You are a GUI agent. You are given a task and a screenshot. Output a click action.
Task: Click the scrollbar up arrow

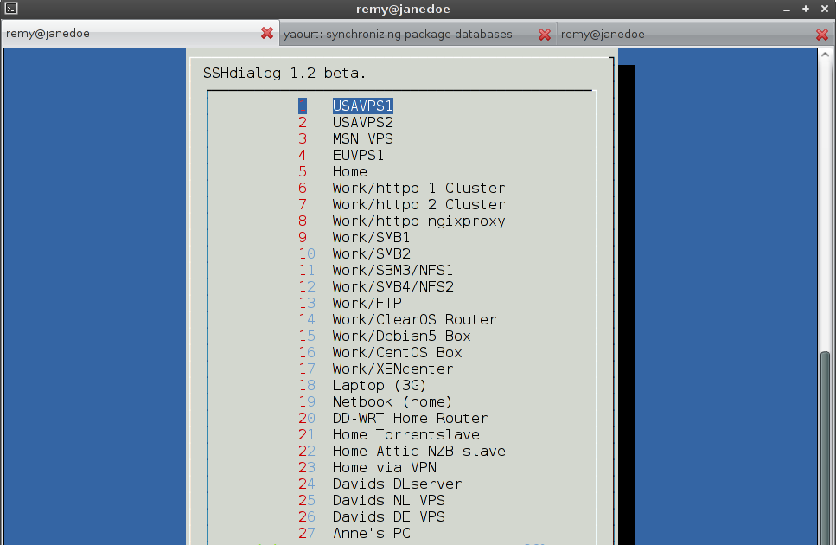tap(826, 54)
